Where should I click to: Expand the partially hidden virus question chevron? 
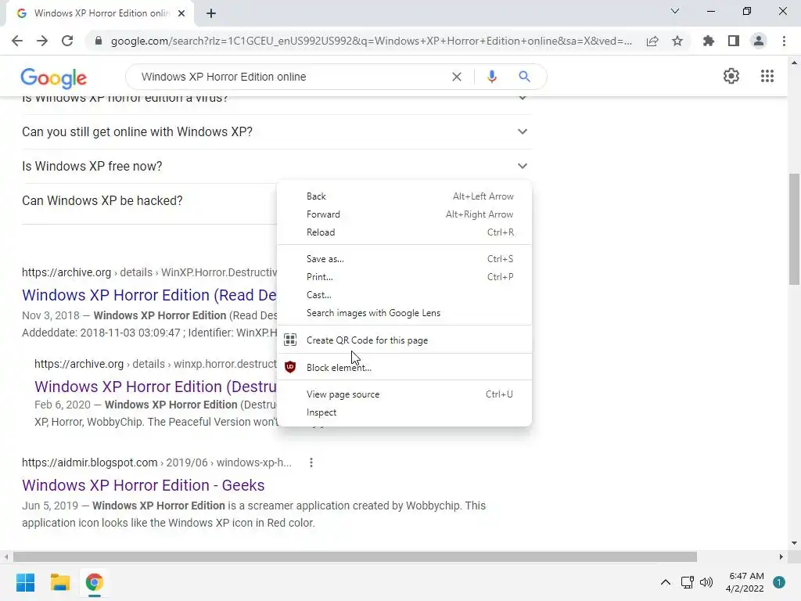point(522,98)
